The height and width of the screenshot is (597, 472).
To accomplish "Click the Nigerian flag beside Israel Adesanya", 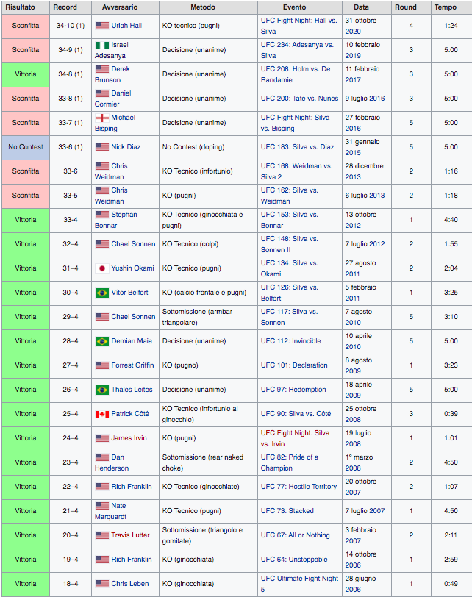I will [102, 45].
